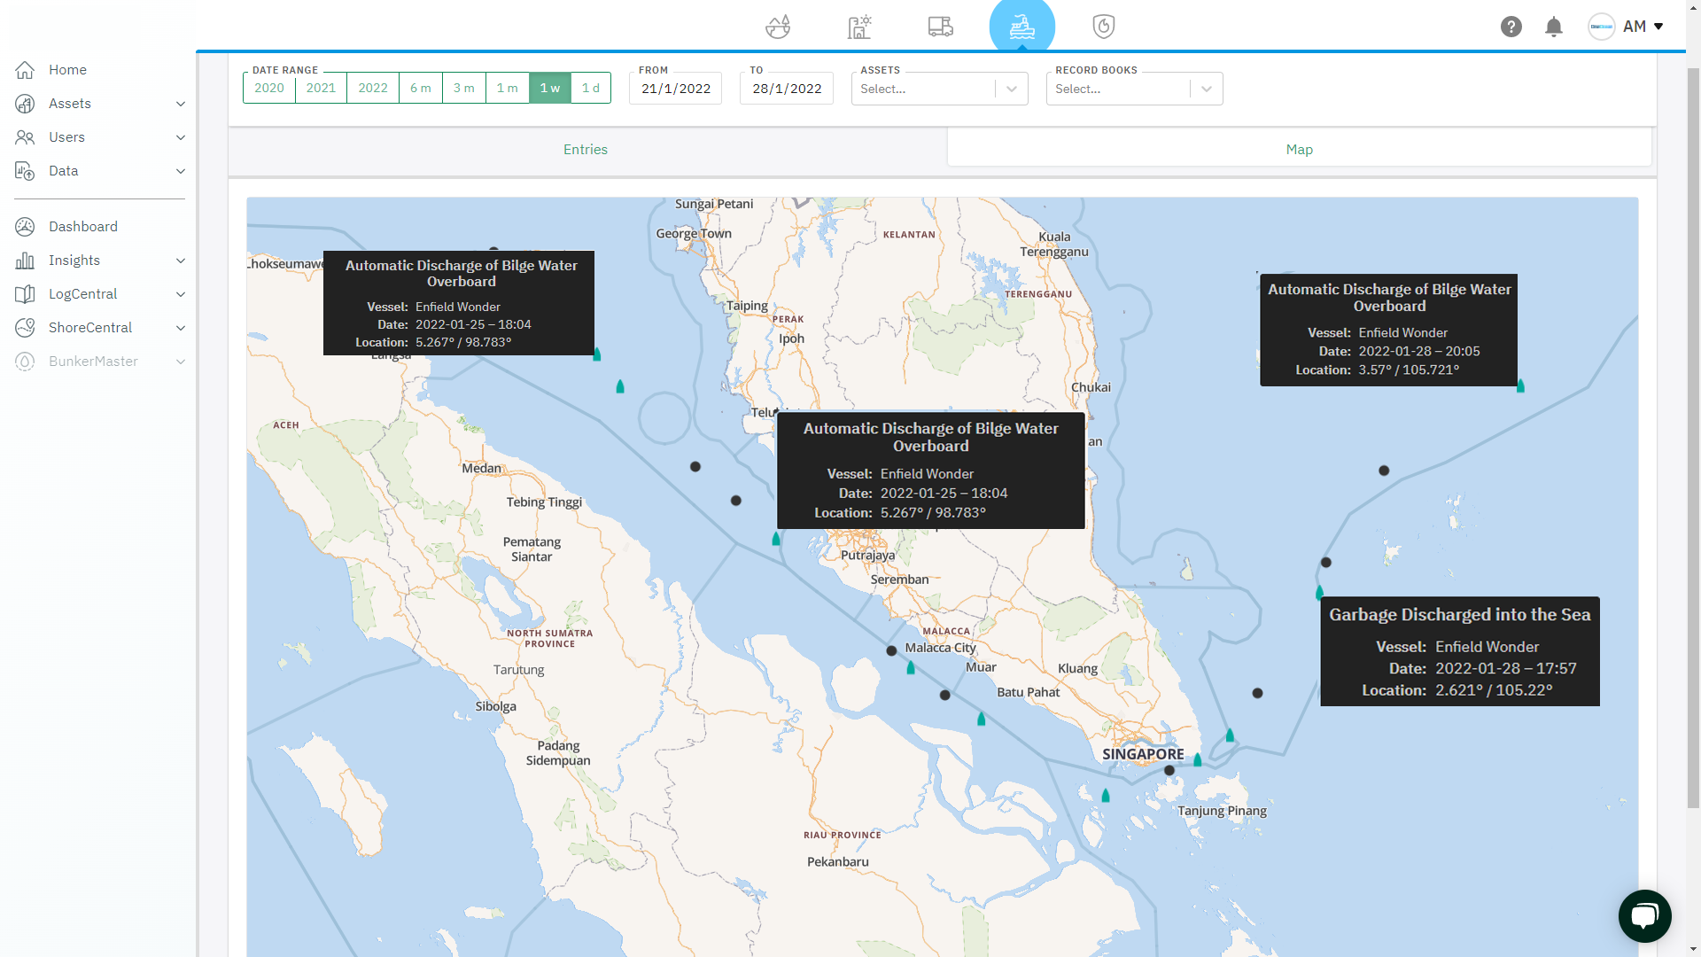1701x957 pixels.
Task: Open the chat support bubble
Action: click(1645, 916)
